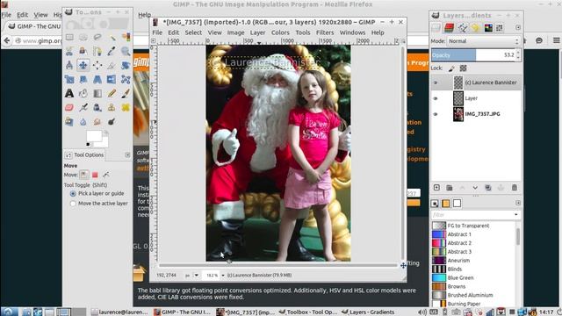Open the Tool Options tab menu arrow
Viewport: 562px width, 316px height.
tap(127, 154)
